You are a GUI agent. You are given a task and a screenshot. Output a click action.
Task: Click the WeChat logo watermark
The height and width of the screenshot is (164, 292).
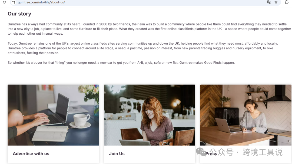pos(201,152)
